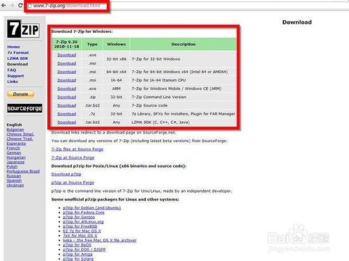Download the 7-Zip source code .tar.bz2

[x=67, y=106]
